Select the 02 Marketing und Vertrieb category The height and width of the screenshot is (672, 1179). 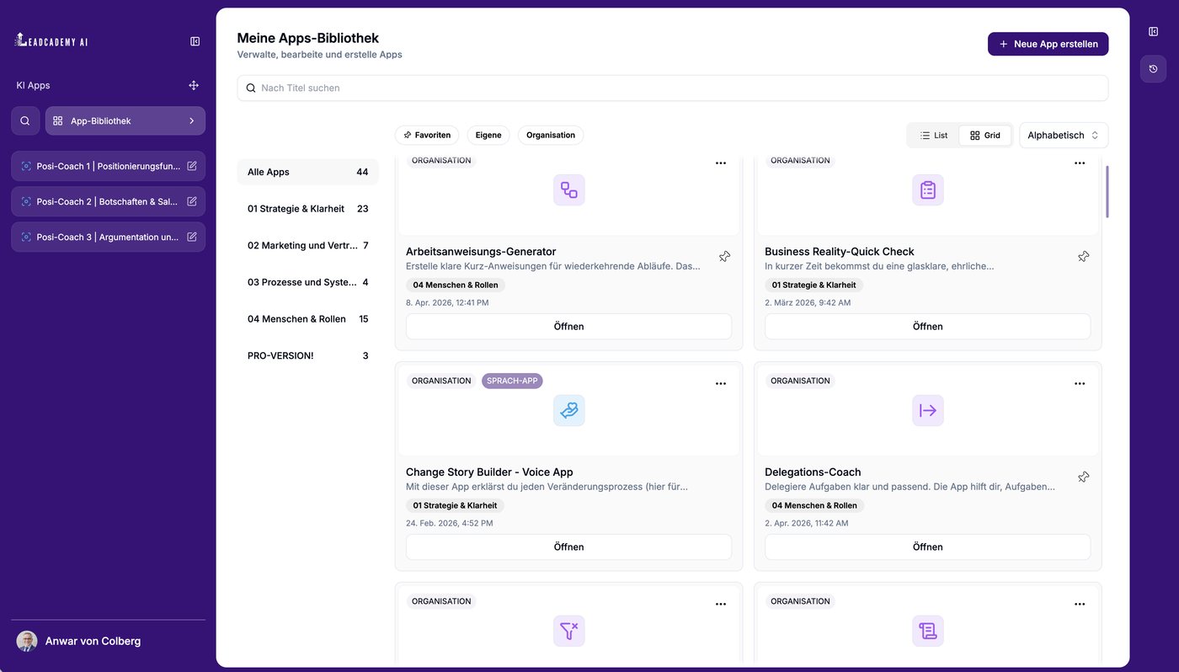coord(308,246)
